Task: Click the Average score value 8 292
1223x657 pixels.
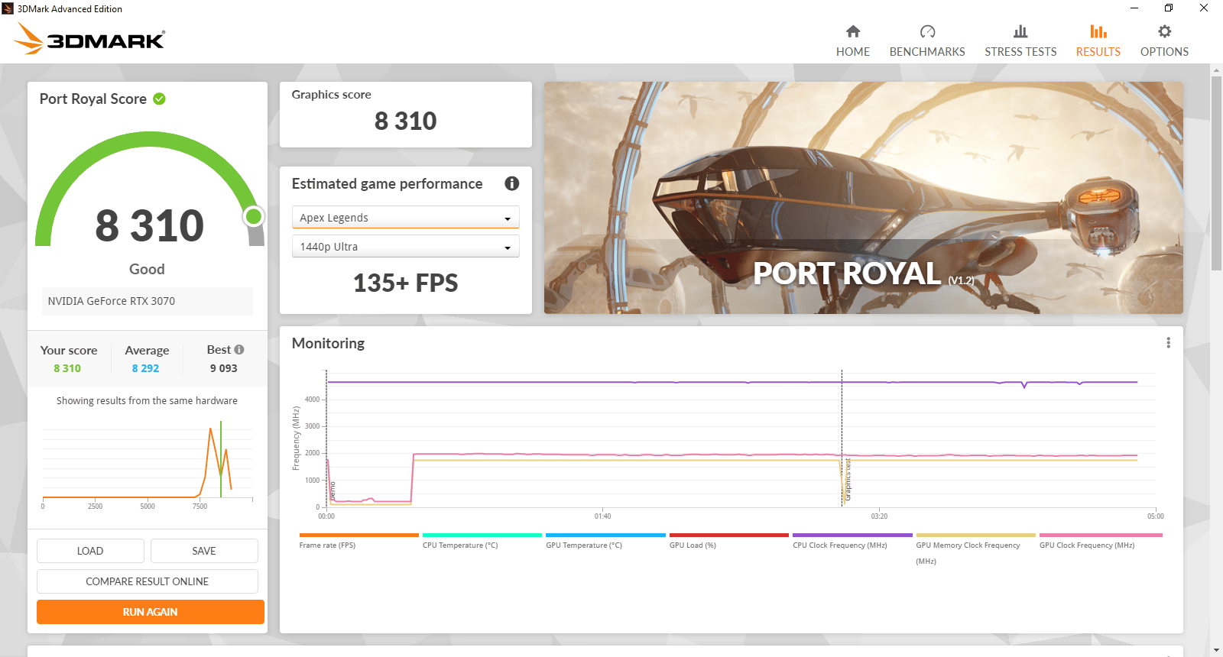Action: [x=145, y=368]
